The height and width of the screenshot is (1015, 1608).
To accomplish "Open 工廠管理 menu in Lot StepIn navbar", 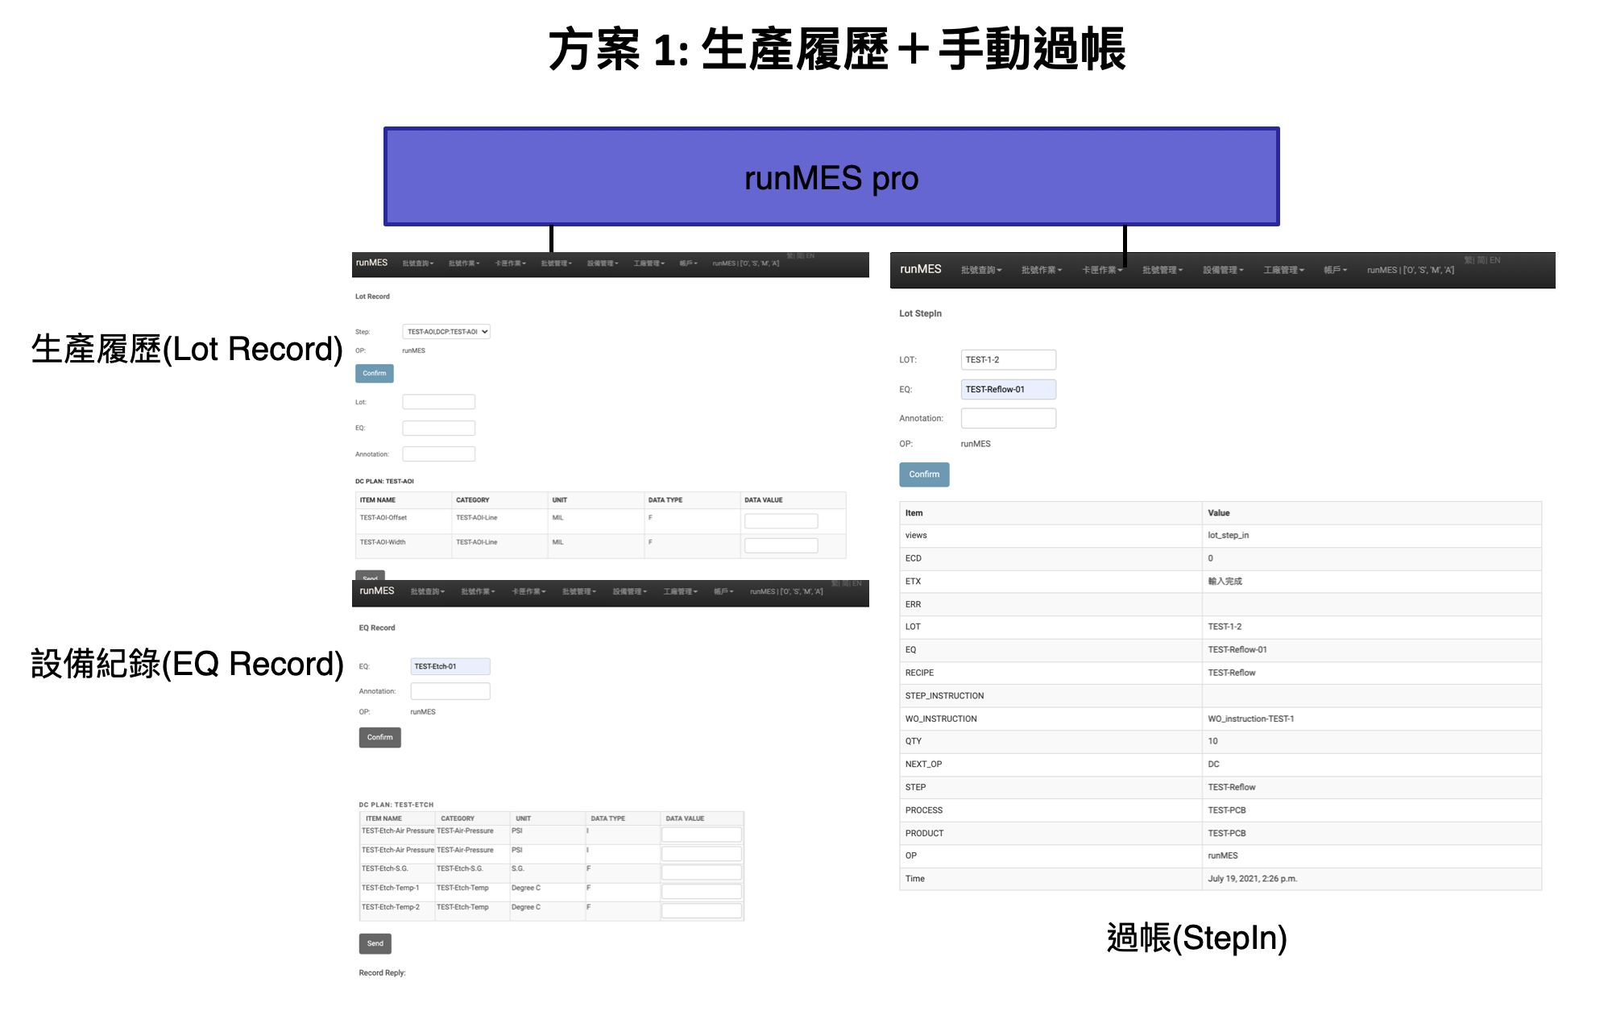I will click(x=1283, y=270).
